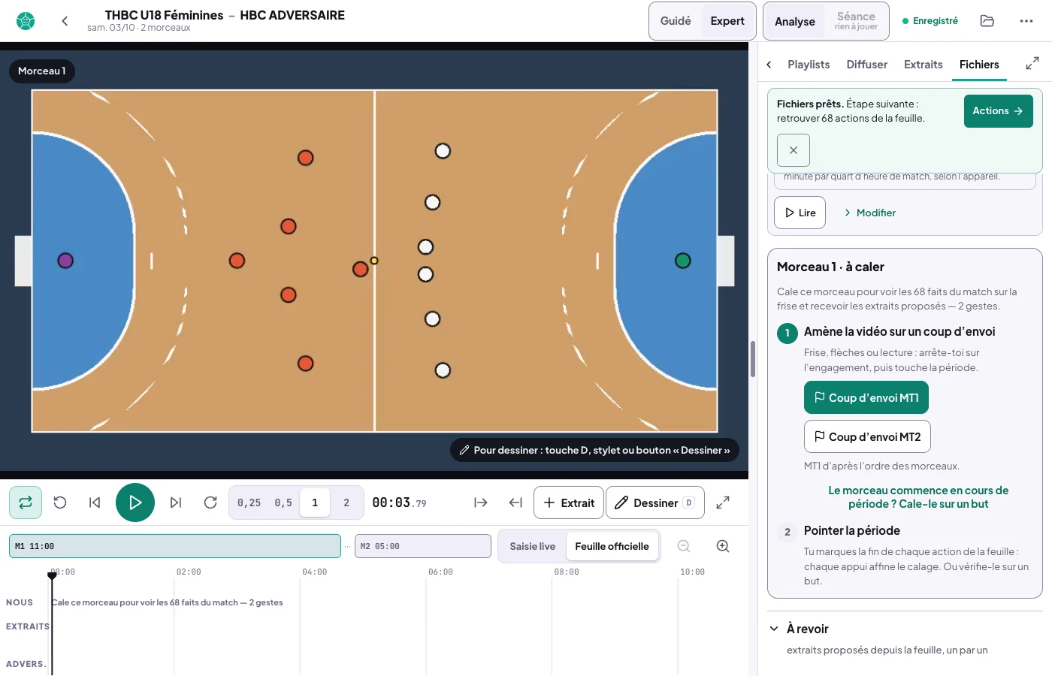The width and height of the screenshot is (1052, 676).
Task: Select the M1 11:00 timeline segment
Action: click(x=175, y=546)
